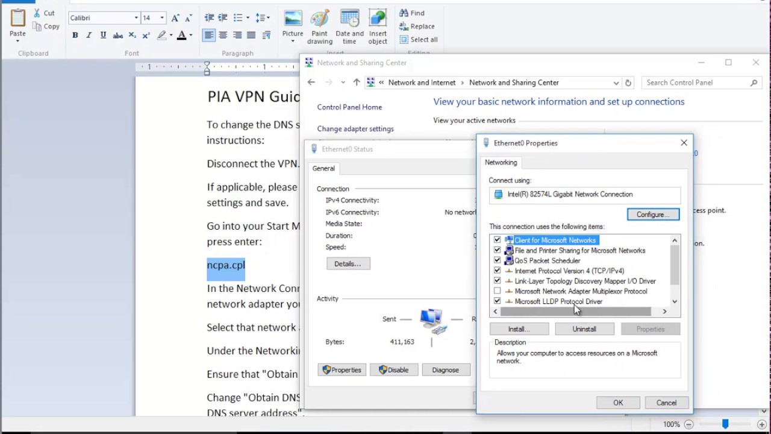This screenshot has height=434, width=771.
Task: Click the Install... button
Action: coord(519,329)
